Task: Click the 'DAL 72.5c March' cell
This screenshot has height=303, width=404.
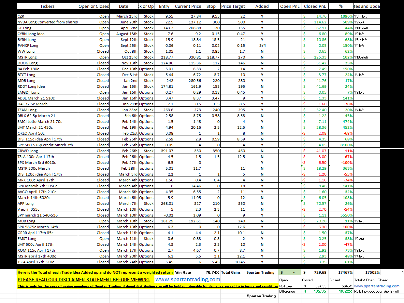Action: (x=48, y=104)
